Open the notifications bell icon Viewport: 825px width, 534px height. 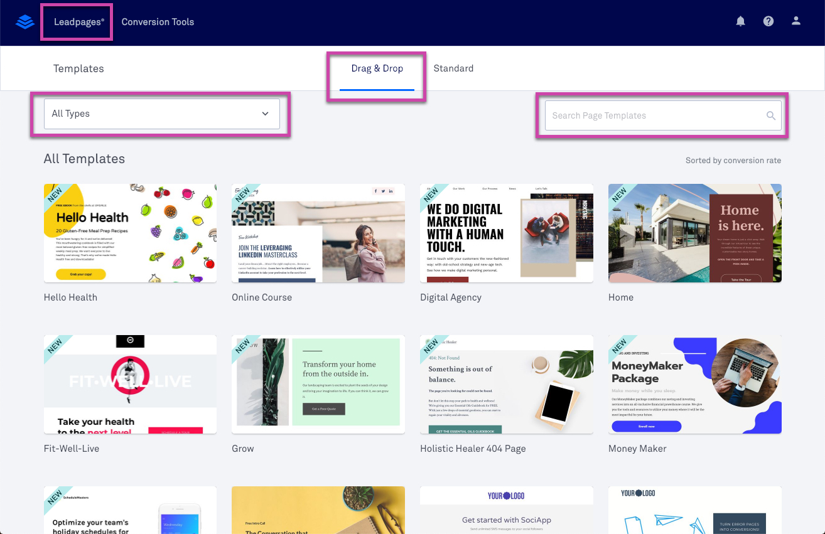pos(741,21)
